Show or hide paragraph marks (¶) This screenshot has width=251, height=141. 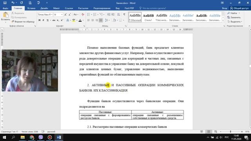pyautogui.click(x=124, y=14)
